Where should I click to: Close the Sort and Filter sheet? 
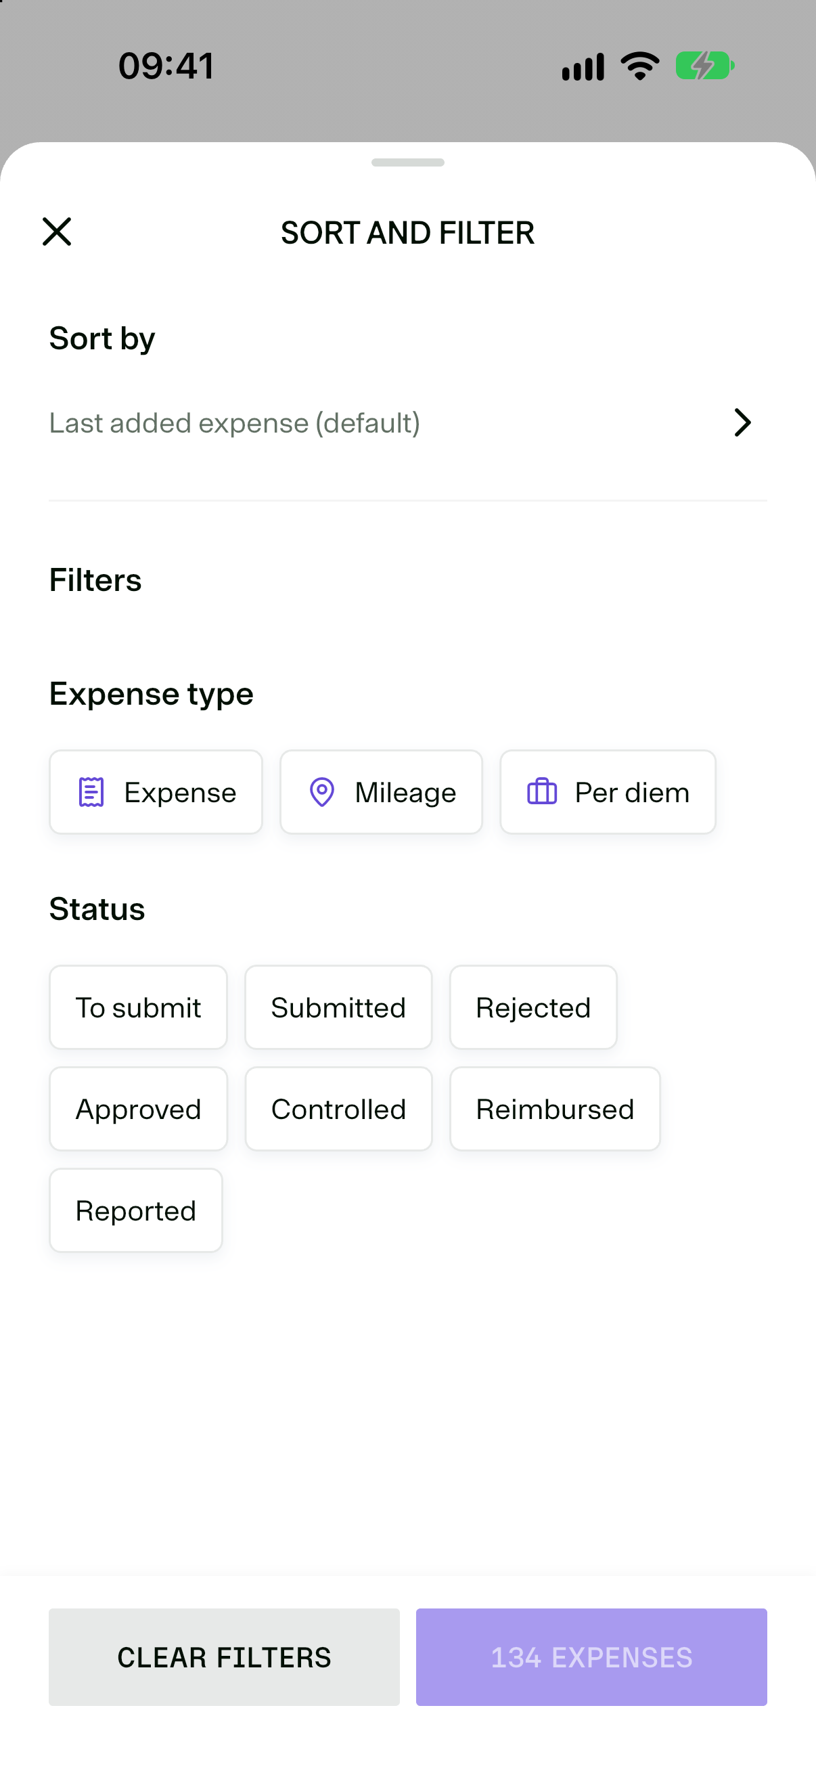pos(56,232)
